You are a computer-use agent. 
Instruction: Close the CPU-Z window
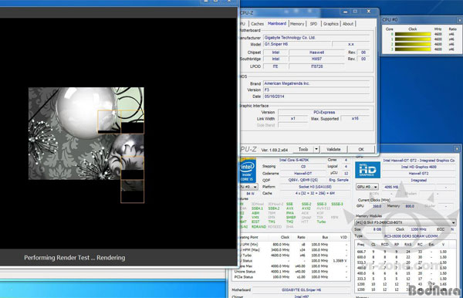pyautogui.click(x=369, y=12)
